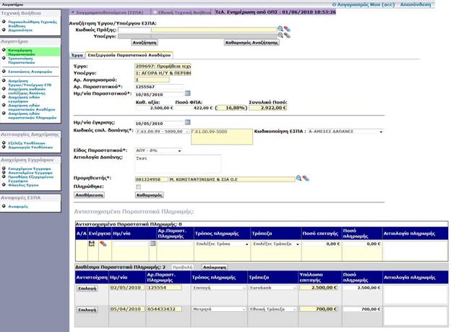Image resolution: width=451 pixels, height=332 pixels.
Task: Select the Επεξεργασία Παραστατικού Αναδόχου tab
Action: [x=129, y=55]
